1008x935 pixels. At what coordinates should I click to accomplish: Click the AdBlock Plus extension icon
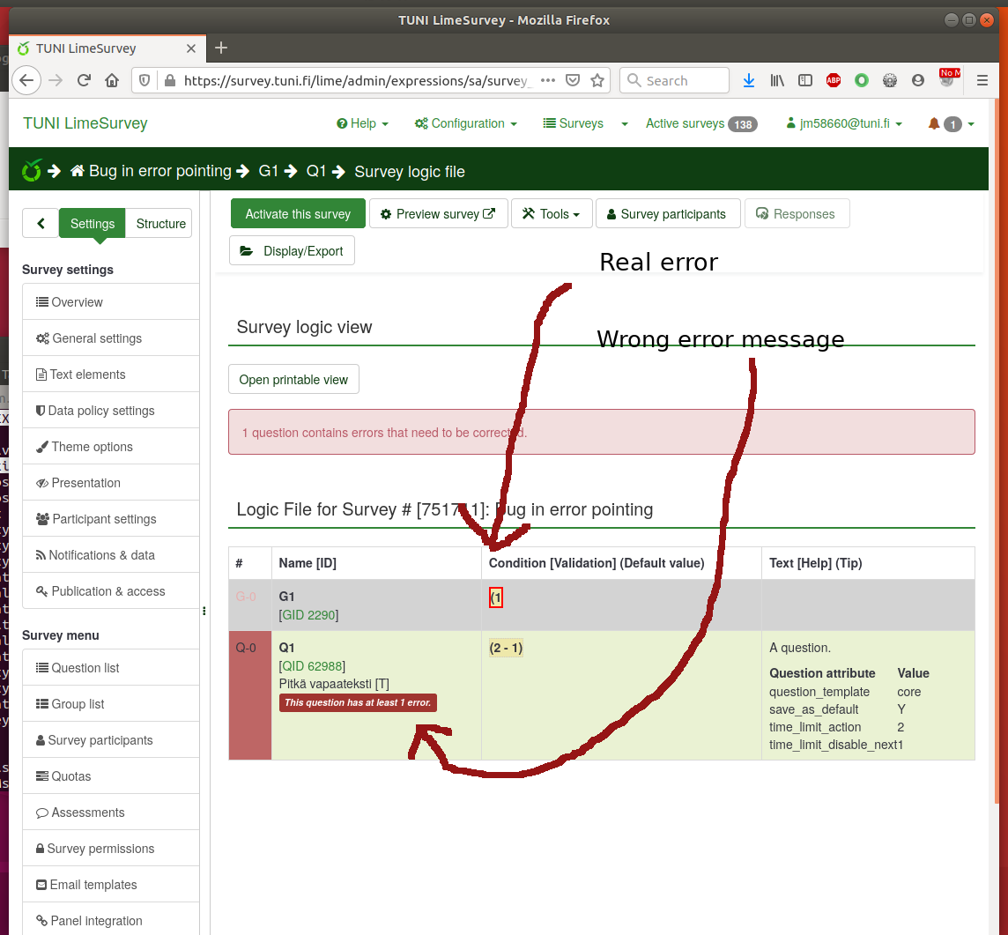click(x=833, y=80)
